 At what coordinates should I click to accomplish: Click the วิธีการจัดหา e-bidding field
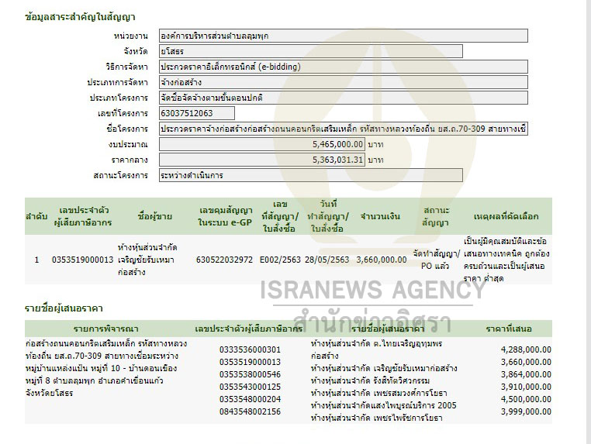click(x=343, y=67)
